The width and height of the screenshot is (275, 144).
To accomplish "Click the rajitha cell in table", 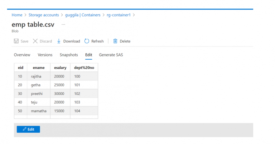I will point(37,76).
